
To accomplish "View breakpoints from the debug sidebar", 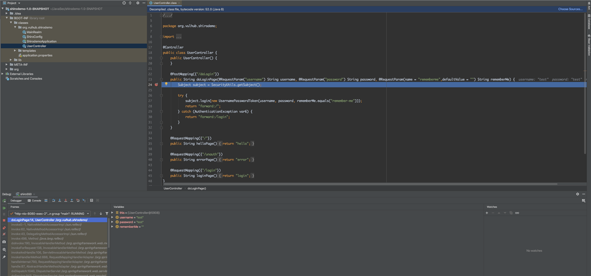I will tap(4, 228).
